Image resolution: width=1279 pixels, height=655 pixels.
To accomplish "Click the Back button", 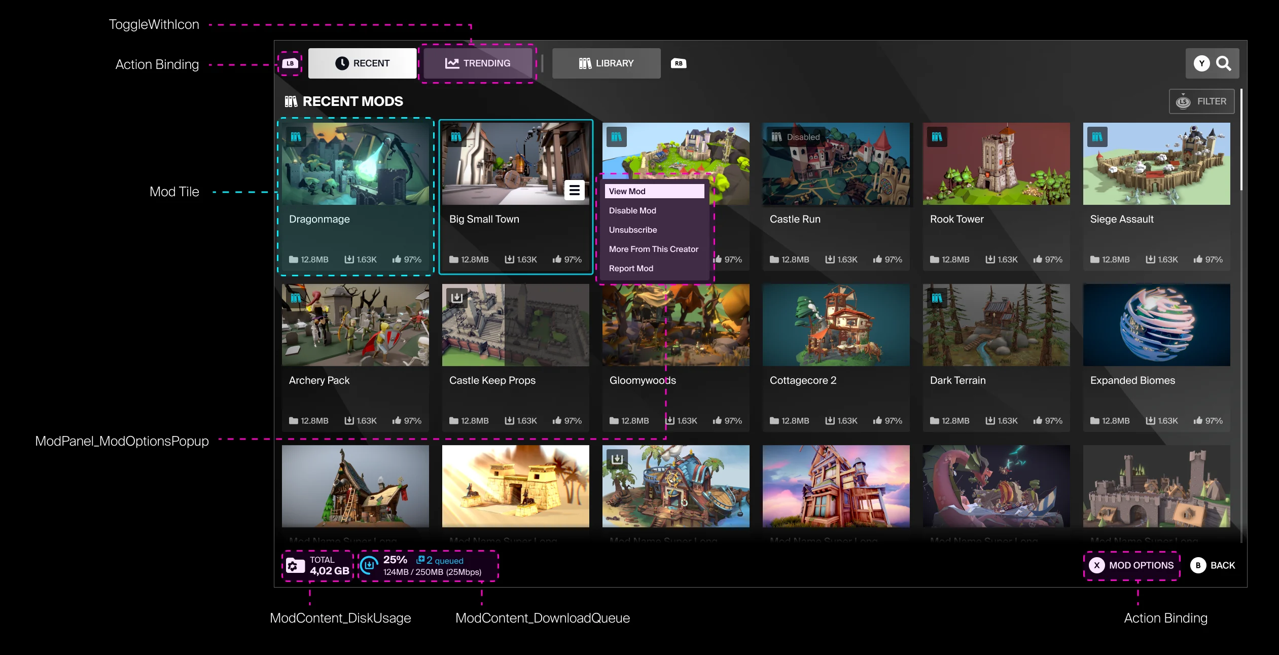I will point(1213,565).
